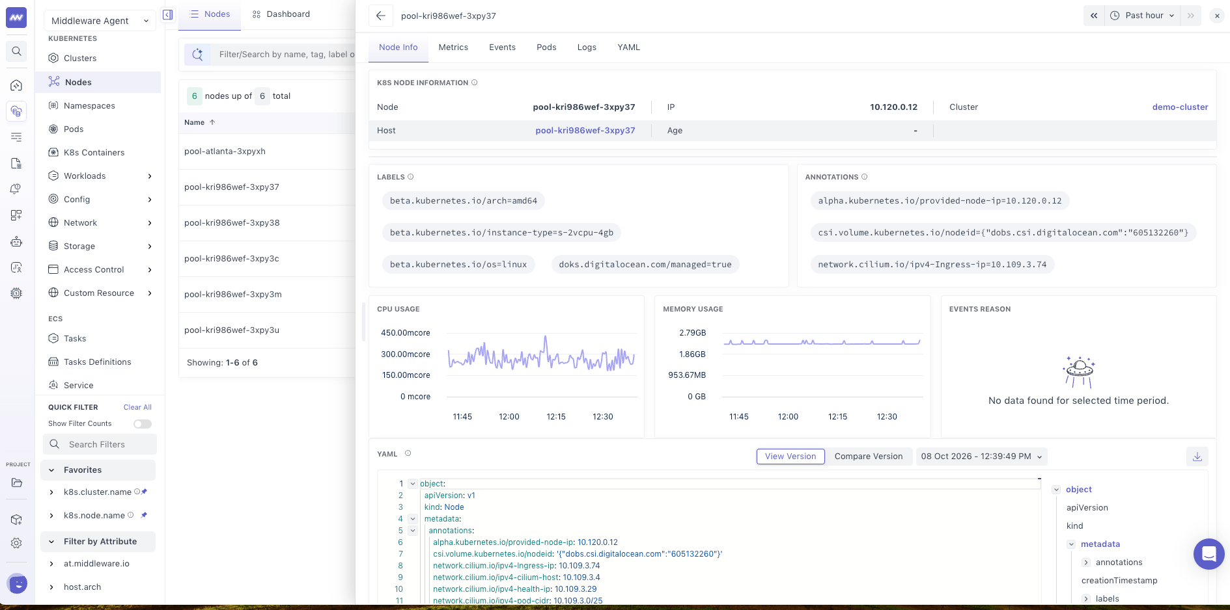Click the info icon beside K8S NODE INFORMATION
This screenshot has width=1230, height=610.
click(x=475, y=83)
